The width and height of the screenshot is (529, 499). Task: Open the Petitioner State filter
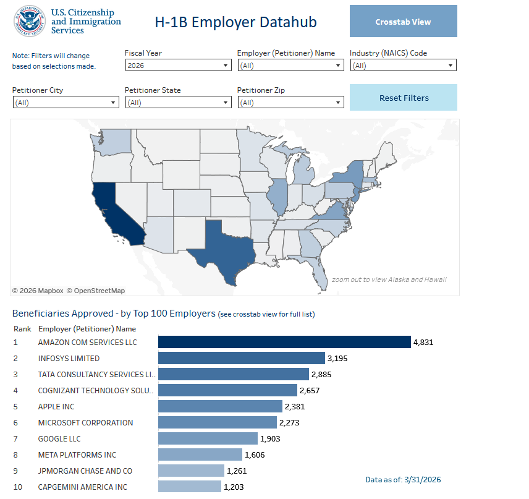coord(178,102)
